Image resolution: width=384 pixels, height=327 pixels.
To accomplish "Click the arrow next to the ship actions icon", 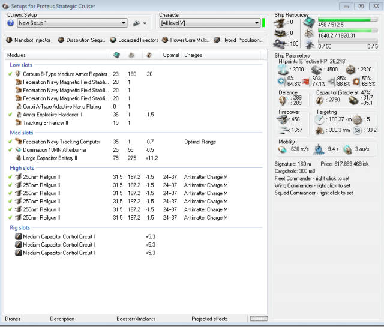I will pyautogui.click(x=145, y=23).
